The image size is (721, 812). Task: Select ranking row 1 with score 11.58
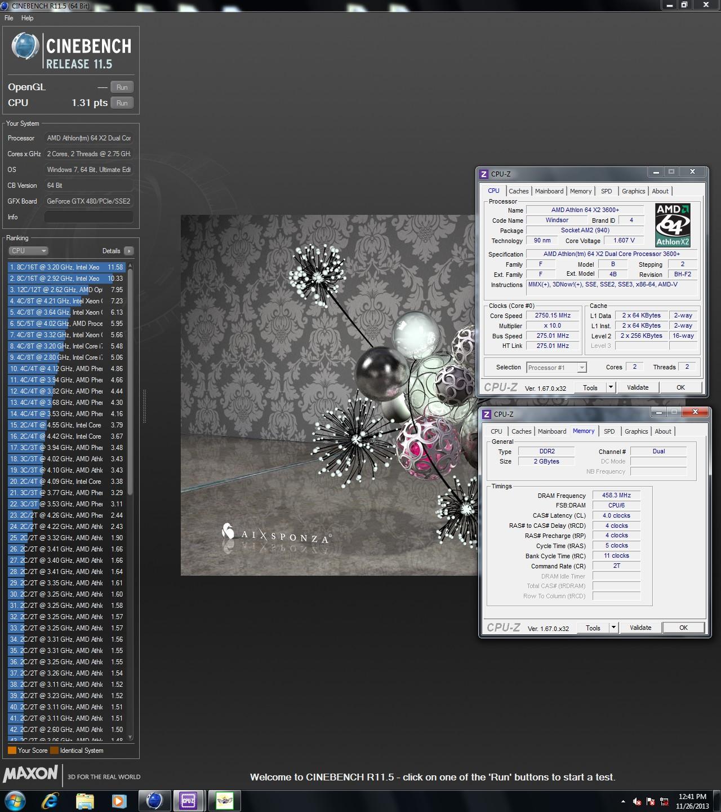click(x=66, y=267)
